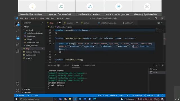Image resolution: width=180 pixels, height=101 pixels.
Task: Click the master branch indicator
Action: coord(20,95)
